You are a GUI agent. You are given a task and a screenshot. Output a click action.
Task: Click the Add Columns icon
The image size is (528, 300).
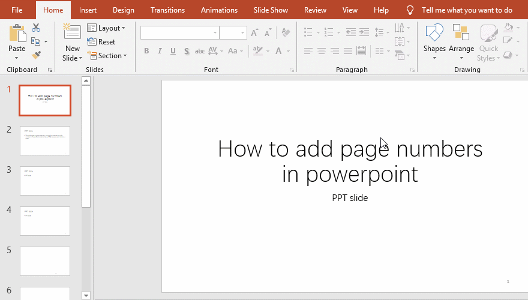point(379,51)
